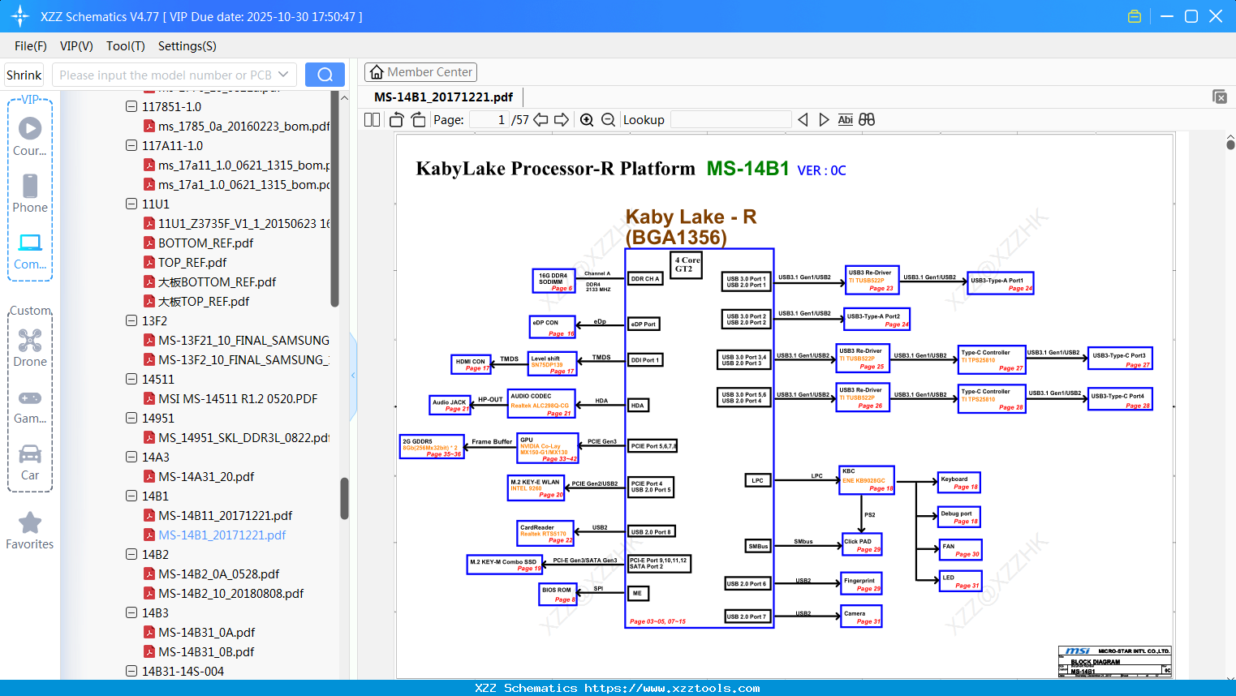
Task: Open MS-13F21_10_FINAL_SAMSUNG file
Action: (243, 340)
